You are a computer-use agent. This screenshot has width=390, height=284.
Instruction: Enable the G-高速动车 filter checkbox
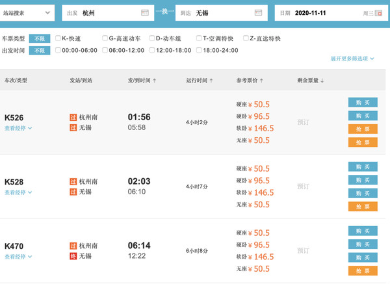click(105, 38)
